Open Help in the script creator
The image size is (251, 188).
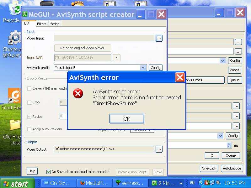tap(32, 171)
